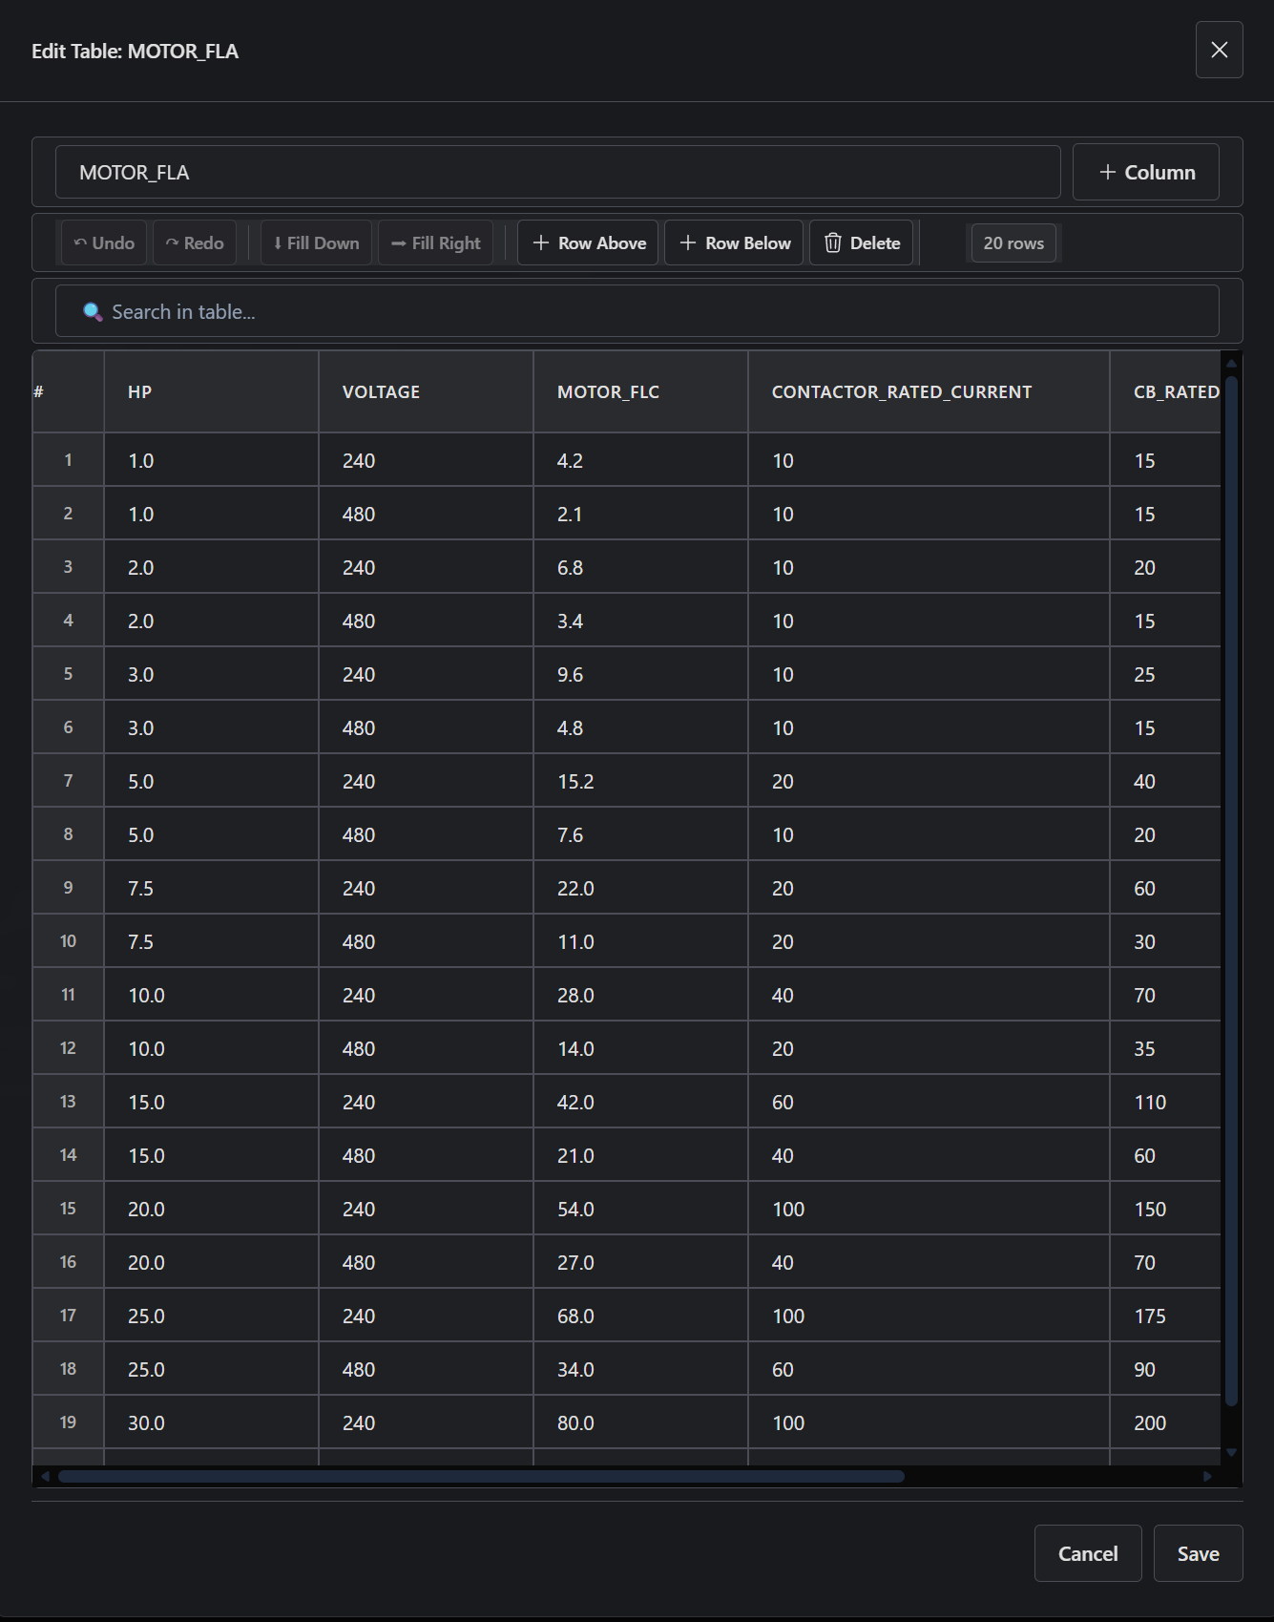1274x1622 pixels.
Task: Select row number 1
Action: [68, 460]
